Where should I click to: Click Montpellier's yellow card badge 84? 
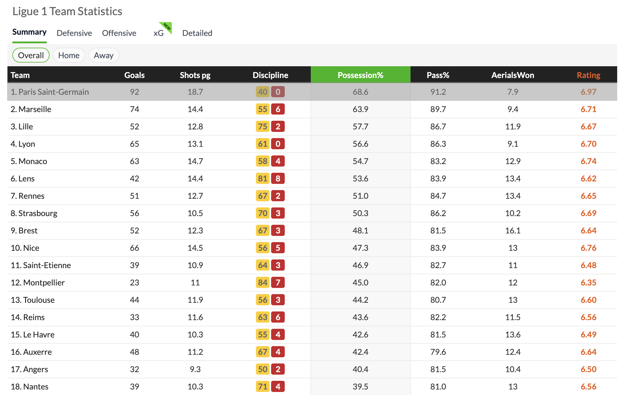(263, 283)
